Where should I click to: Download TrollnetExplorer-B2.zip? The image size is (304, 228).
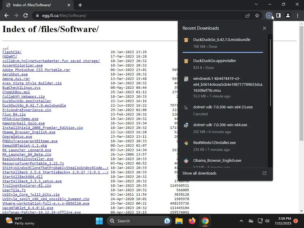coord(27,186)
